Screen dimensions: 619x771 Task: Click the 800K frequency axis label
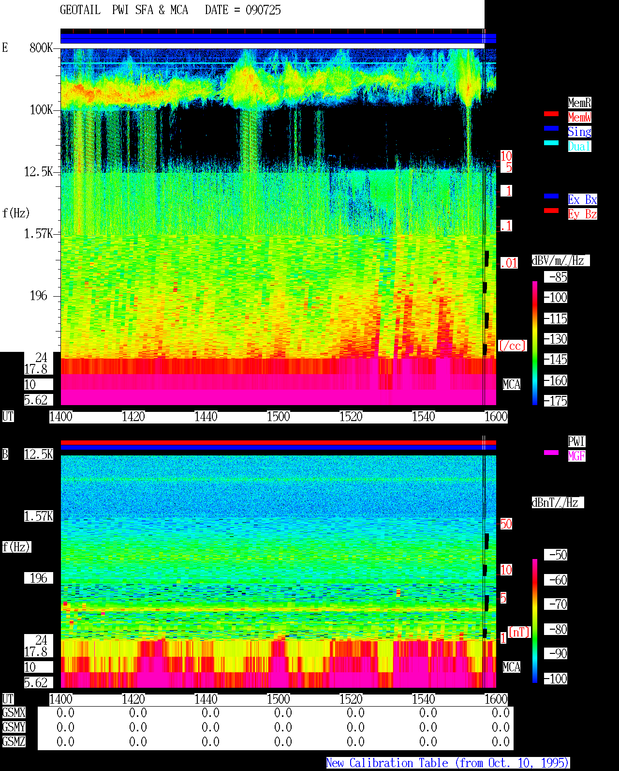click(41, 48)
